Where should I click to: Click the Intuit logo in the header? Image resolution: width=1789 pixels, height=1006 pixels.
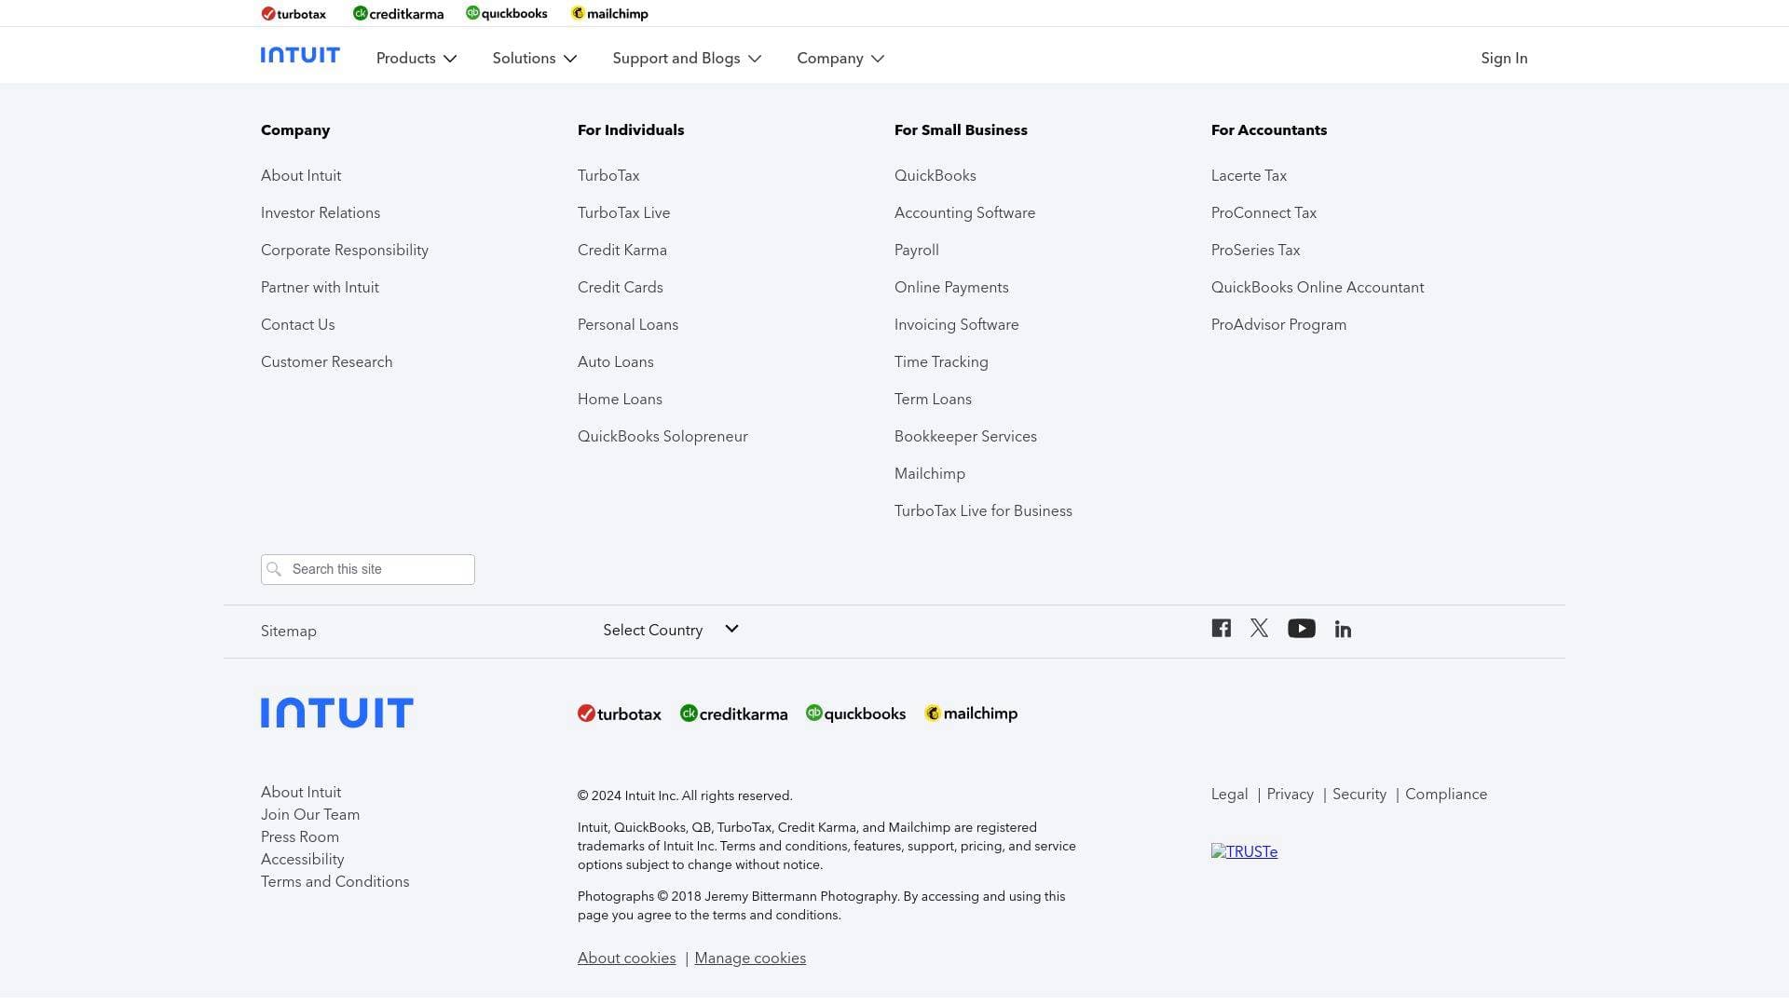click(300, 54)
